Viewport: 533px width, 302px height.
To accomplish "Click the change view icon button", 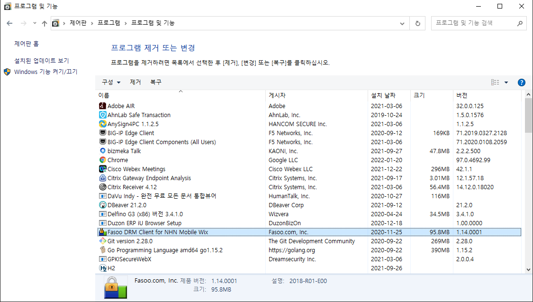I will click(x=495, y=82).
